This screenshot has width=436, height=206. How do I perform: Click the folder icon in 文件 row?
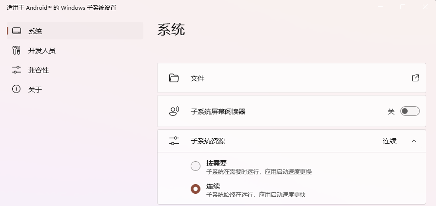click(174, 78)
